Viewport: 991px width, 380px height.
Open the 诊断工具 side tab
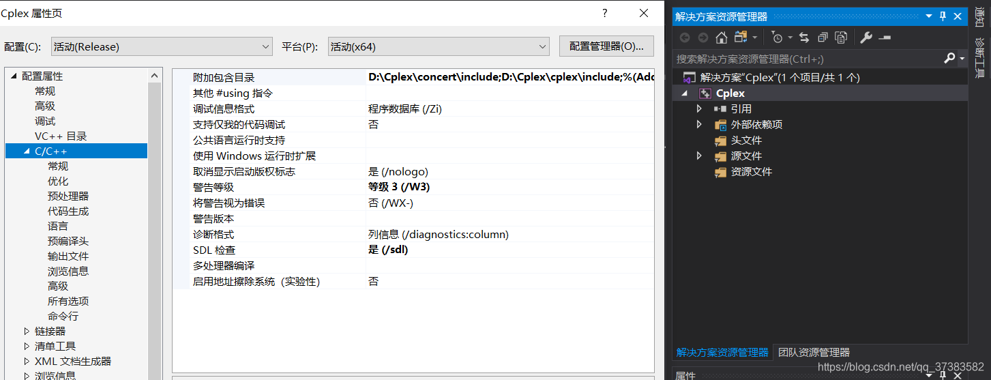(x=979, y=59)
